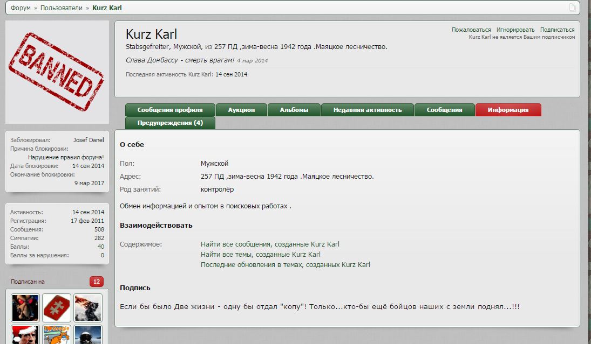
Task: Open the red collar-tab cross avatar
Action: coord(57,308)
